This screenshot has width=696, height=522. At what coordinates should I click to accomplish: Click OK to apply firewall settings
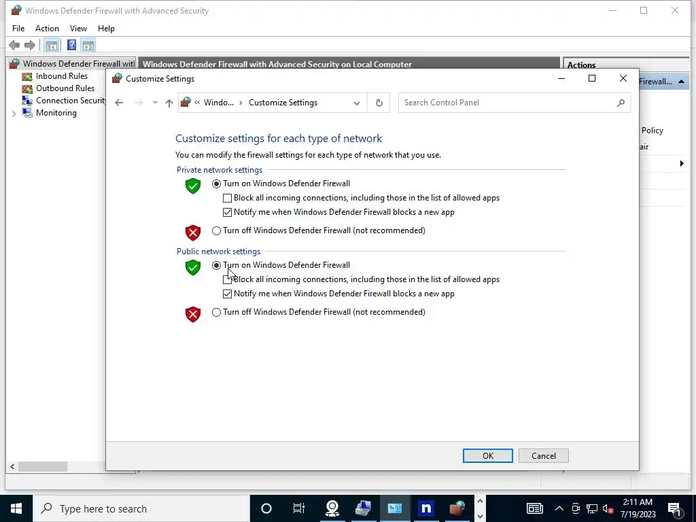tap(488, 456)
